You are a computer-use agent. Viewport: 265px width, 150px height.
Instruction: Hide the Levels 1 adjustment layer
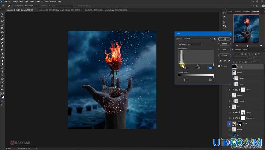(229, 112)
